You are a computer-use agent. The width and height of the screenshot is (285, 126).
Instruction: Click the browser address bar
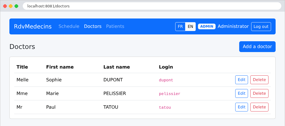(x=152, y=6)
